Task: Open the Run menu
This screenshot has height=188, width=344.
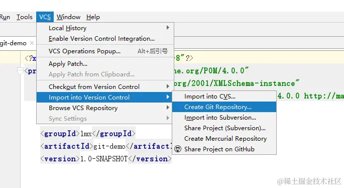Action: [5, 17]
